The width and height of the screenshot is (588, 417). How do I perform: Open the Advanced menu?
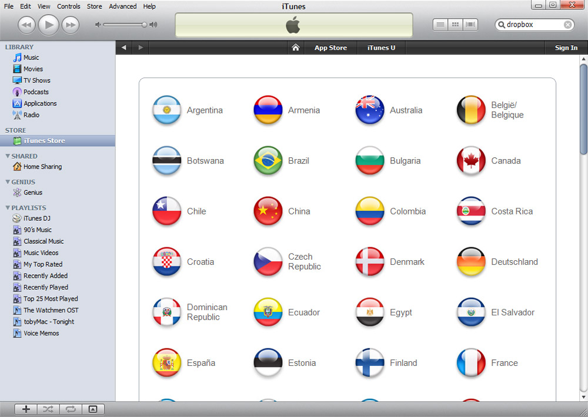tap(122, 6)
